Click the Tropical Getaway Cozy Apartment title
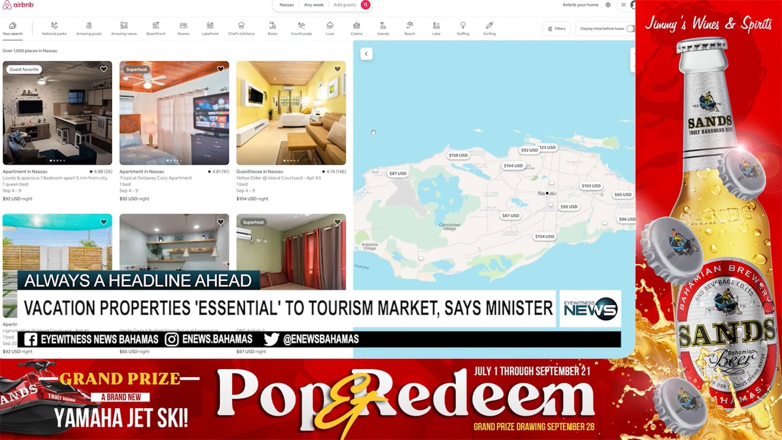The width and height of the screenshot is (782, 440). coord(155,178)
